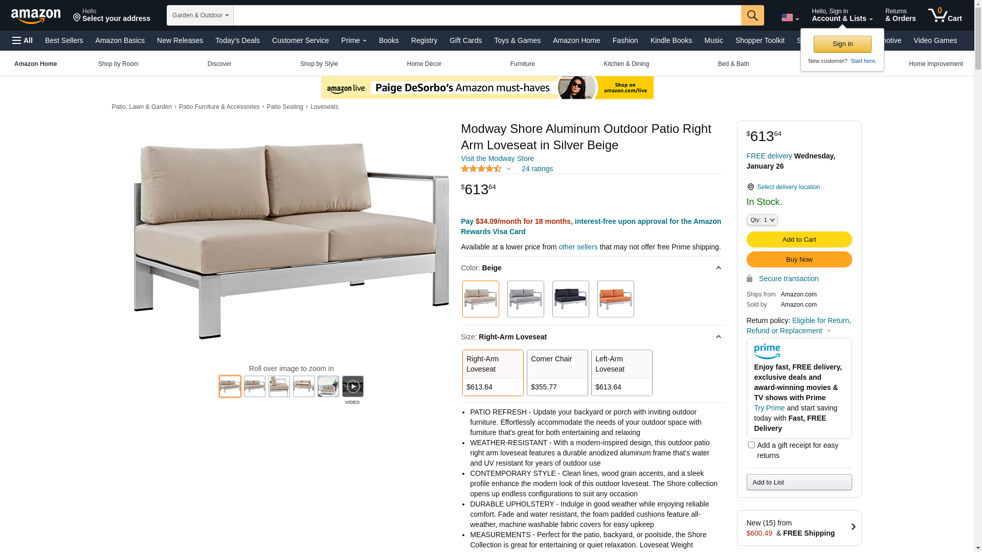Viewport: 982px width, 552px height.
Task: Open the All hamburger menu
Action: 23,40
